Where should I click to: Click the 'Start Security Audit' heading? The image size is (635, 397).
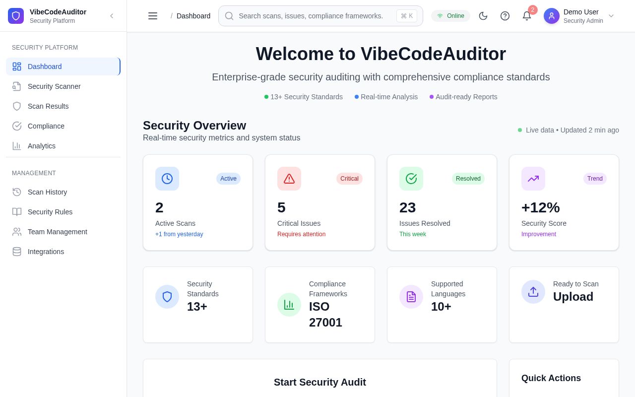(x=320, y=382)
